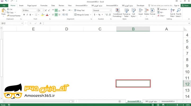
Task: Middle align cell content
Action: click(x=56, y=10)
